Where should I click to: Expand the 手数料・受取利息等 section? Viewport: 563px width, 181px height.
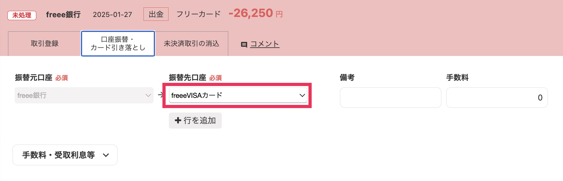[65, 155]
